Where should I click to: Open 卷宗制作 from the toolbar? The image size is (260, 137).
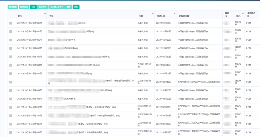[42, 7]
